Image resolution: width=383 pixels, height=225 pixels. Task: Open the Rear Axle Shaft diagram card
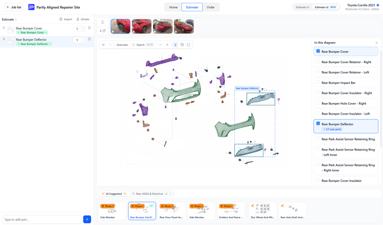pos(292,211)
